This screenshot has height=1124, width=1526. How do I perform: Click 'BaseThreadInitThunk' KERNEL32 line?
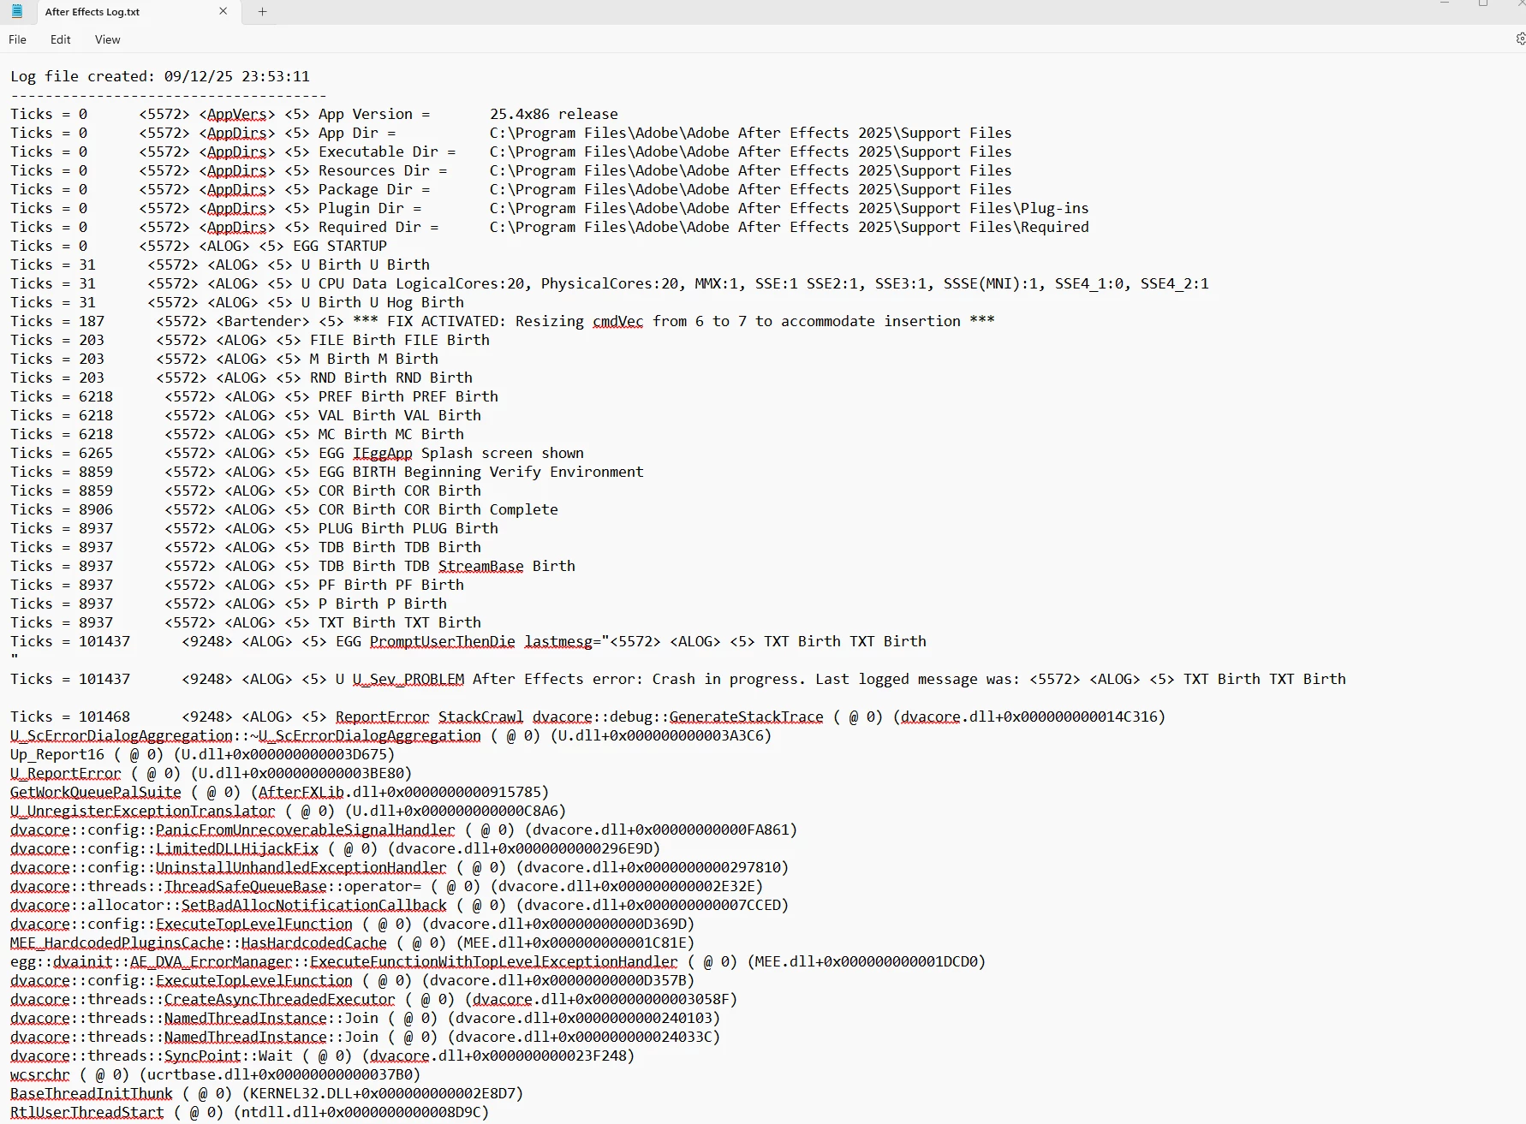pos(266,1093)
